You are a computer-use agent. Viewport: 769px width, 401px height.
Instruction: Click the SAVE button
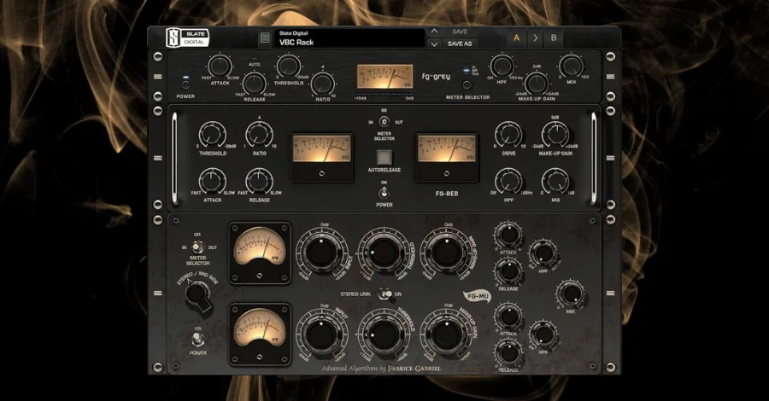coord(460,32)
